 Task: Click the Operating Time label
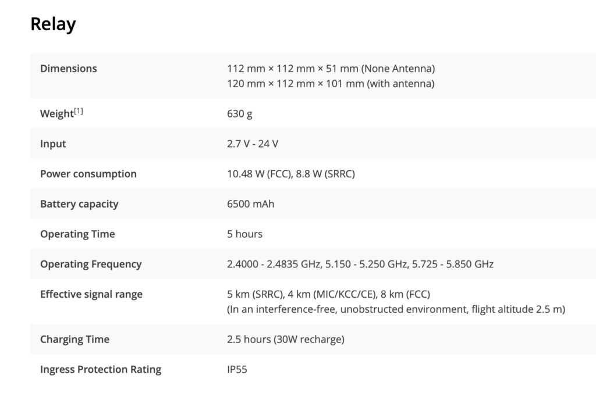pyautogui.click(x=77, y=234)
